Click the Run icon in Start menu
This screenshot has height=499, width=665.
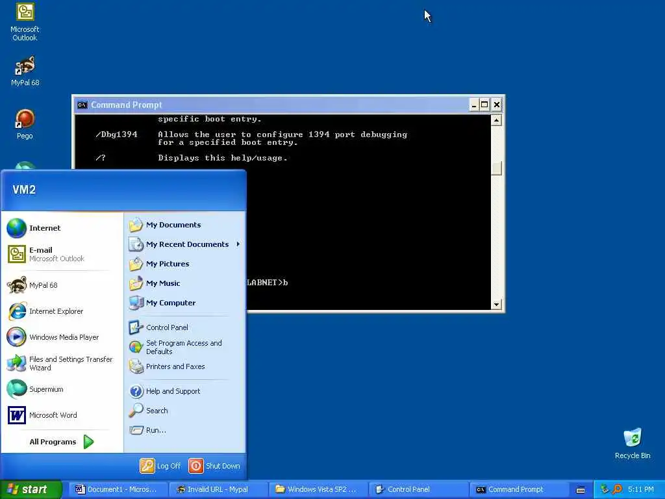point(136,430)
